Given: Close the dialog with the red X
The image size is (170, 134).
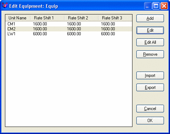Looking at the screenshot, I should [x=164, y=6].
